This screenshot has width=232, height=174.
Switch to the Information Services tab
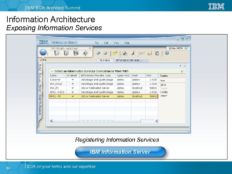point(131,60)
